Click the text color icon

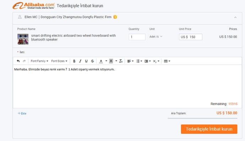click(101, 61)
